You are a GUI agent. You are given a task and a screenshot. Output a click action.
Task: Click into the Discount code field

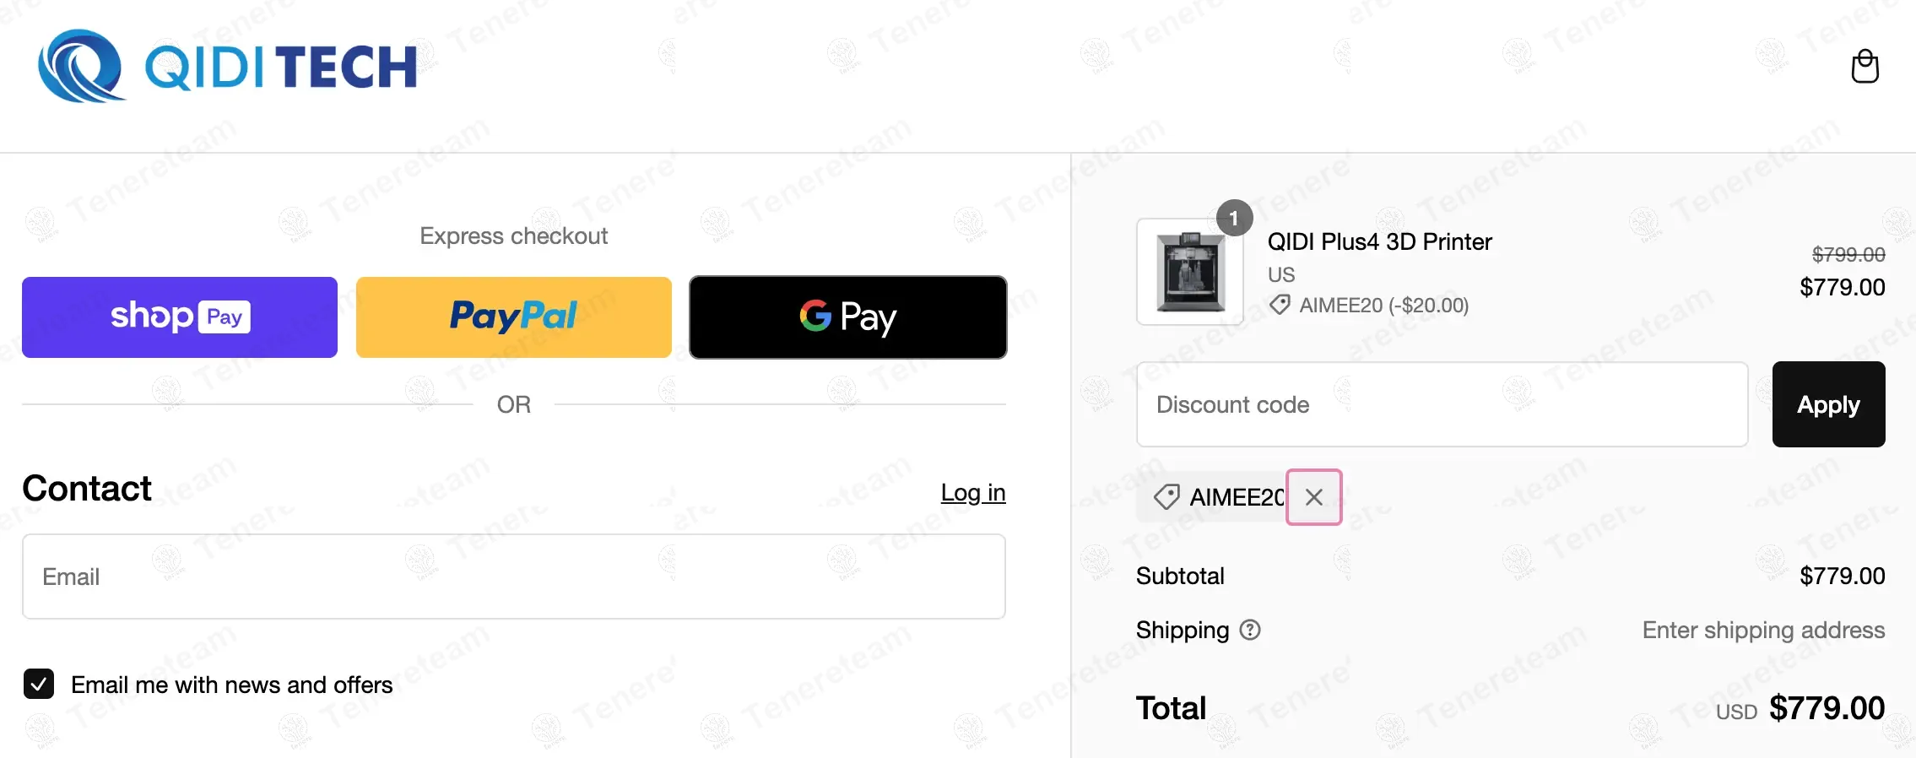1442,404
